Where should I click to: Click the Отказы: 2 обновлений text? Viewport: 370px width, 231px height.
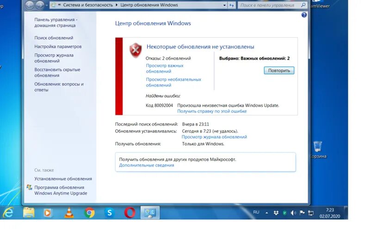[168, 58]
